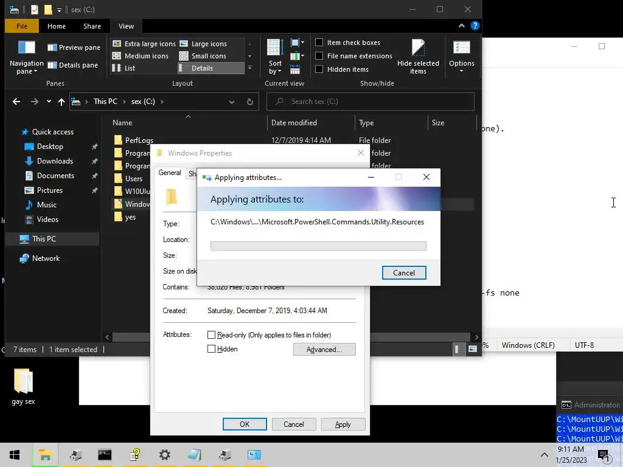
Task: Refresh the sex (C:) folder view
Action: 250,102
